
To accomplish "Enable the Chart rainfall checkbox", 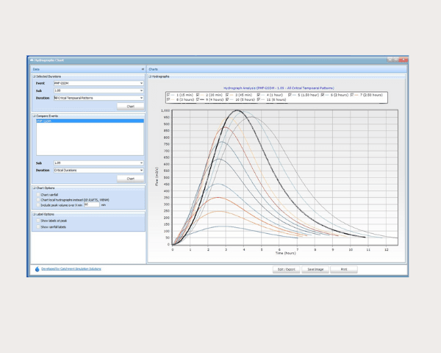I will [38, 195].
